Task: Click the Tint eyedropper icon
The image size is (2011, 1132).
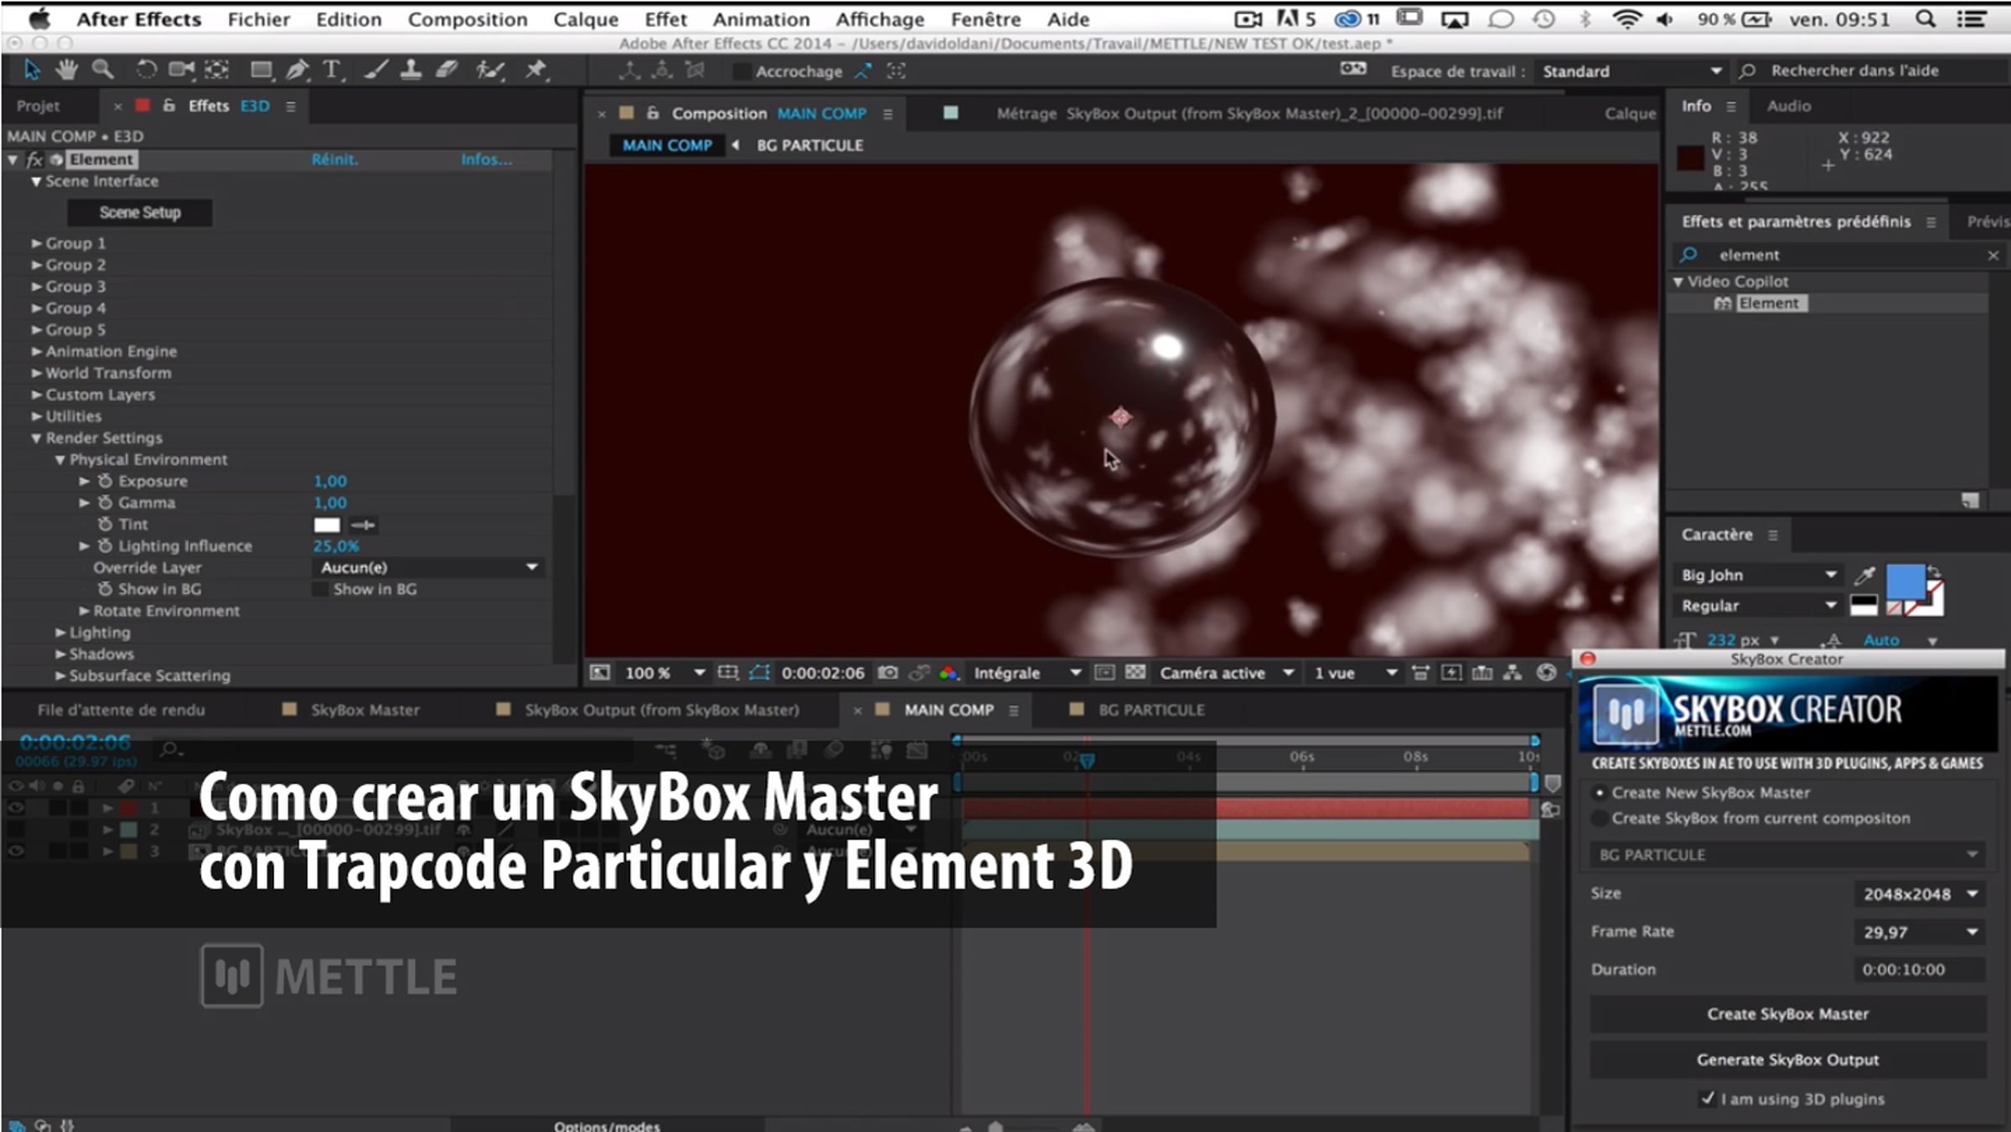Action: pyautogui.click(x=363, y=525)
